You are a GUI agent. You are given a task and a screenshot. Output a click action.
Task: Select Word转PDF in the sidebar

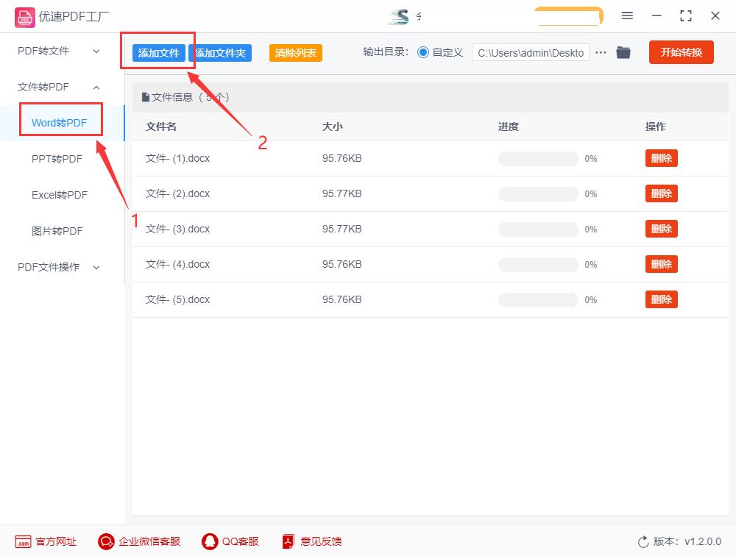(62, 120)
